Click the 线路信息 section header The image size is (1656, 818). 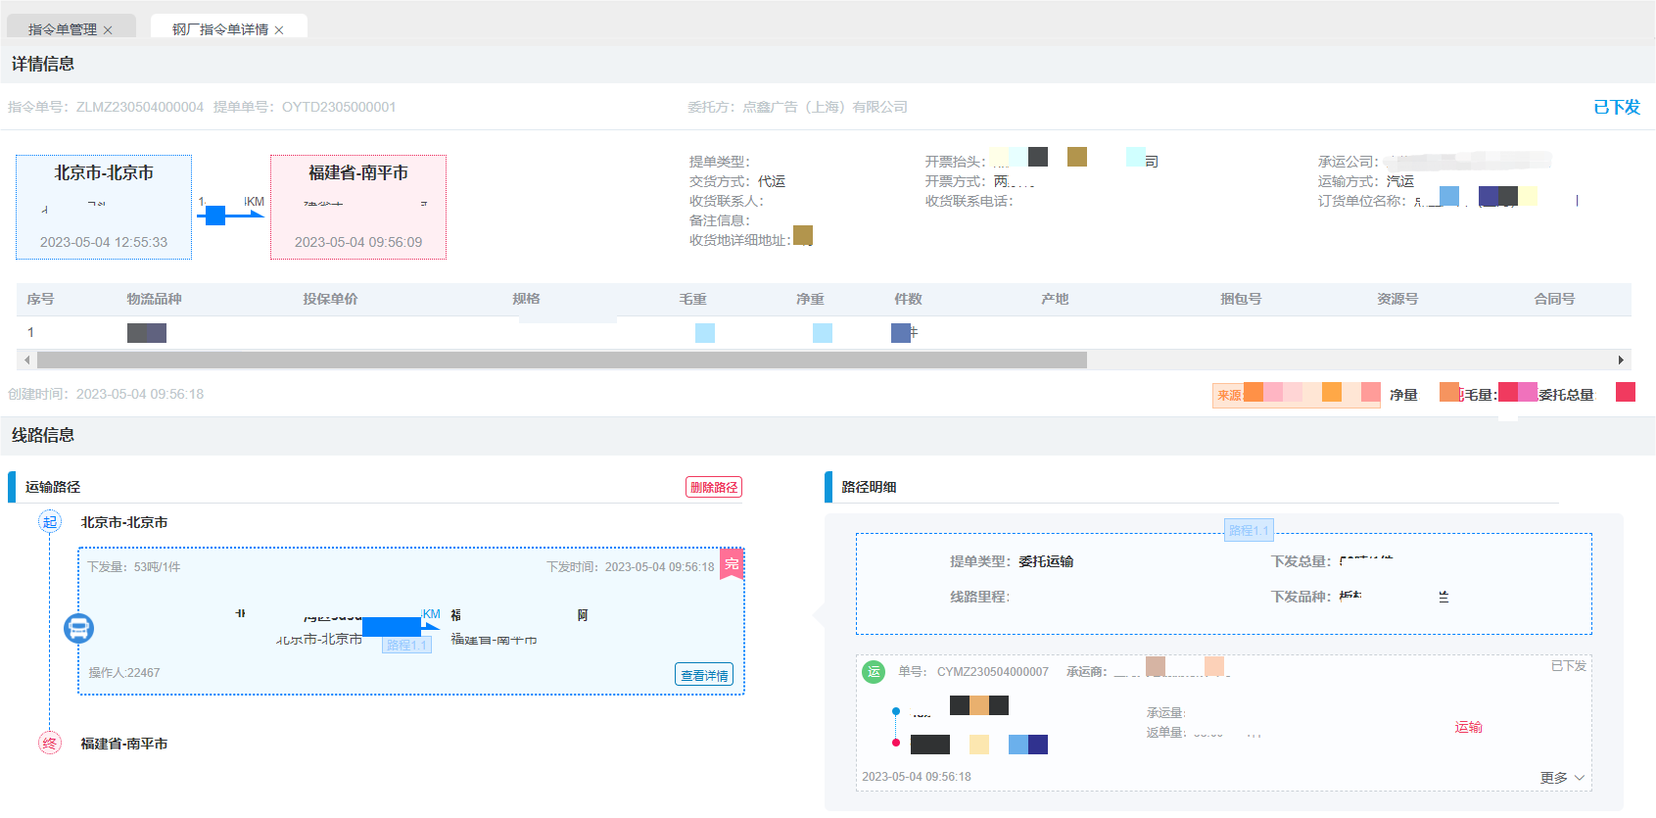[x=43, y=435]
